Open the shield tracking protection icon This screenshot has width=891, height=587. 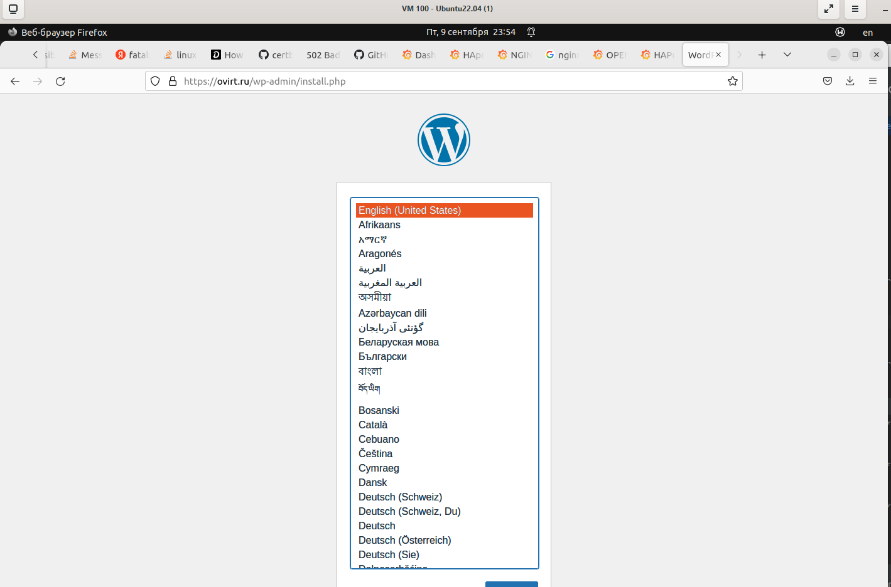[x=155, y=81]
